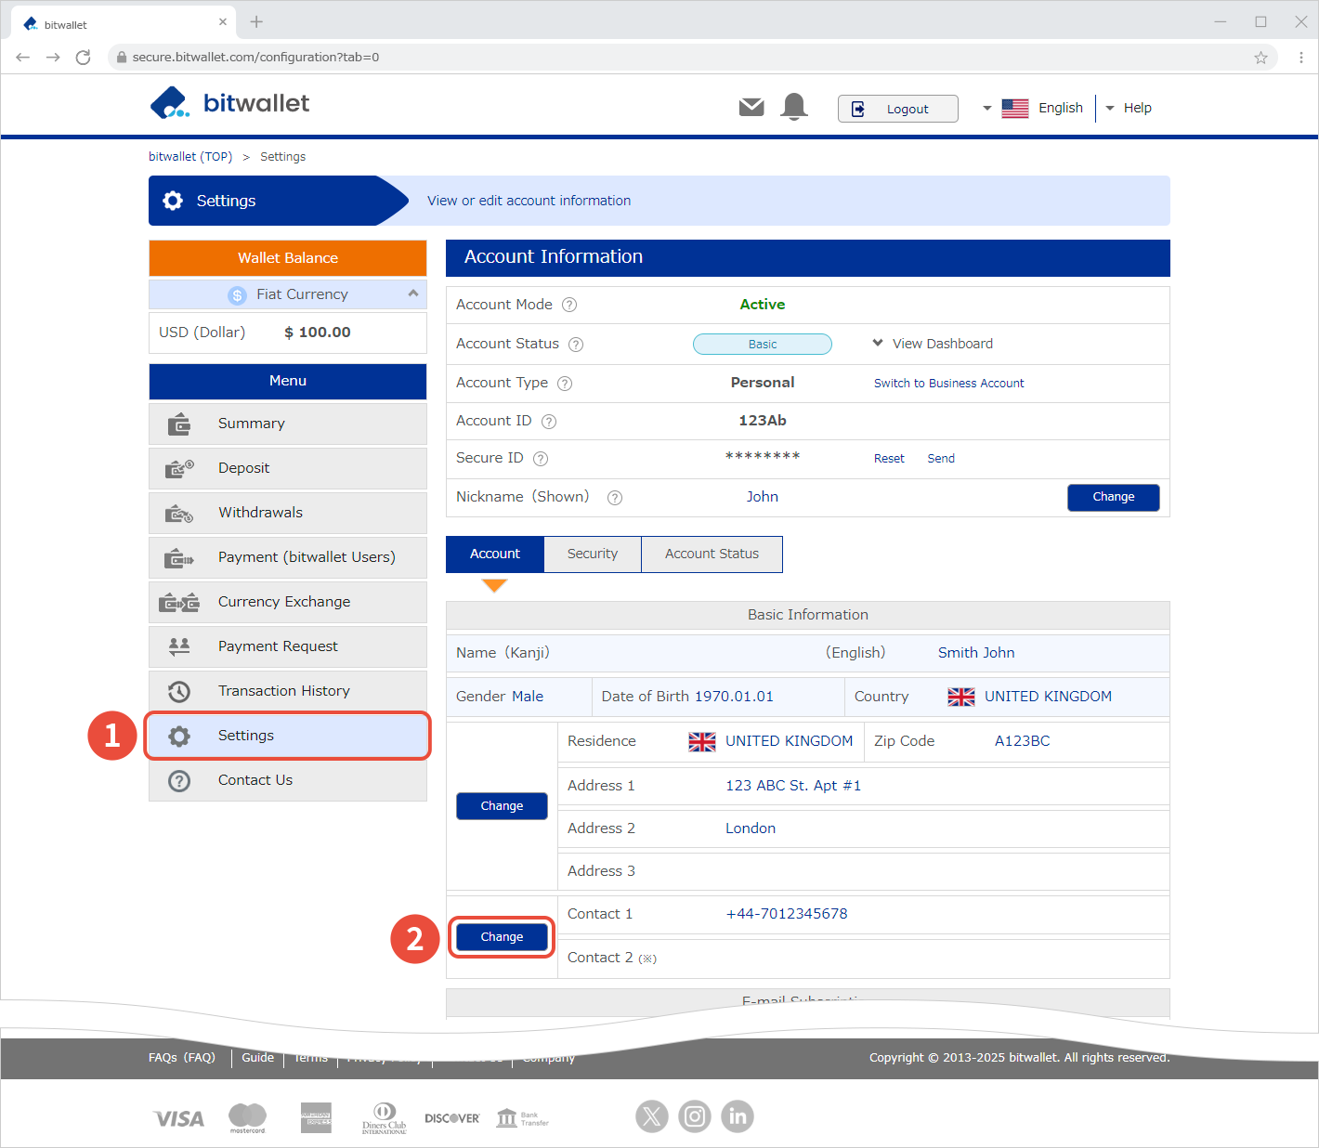Open the X social media icon
This screenshot has width=1319, height=1148.
click(x=652, y=1116)
